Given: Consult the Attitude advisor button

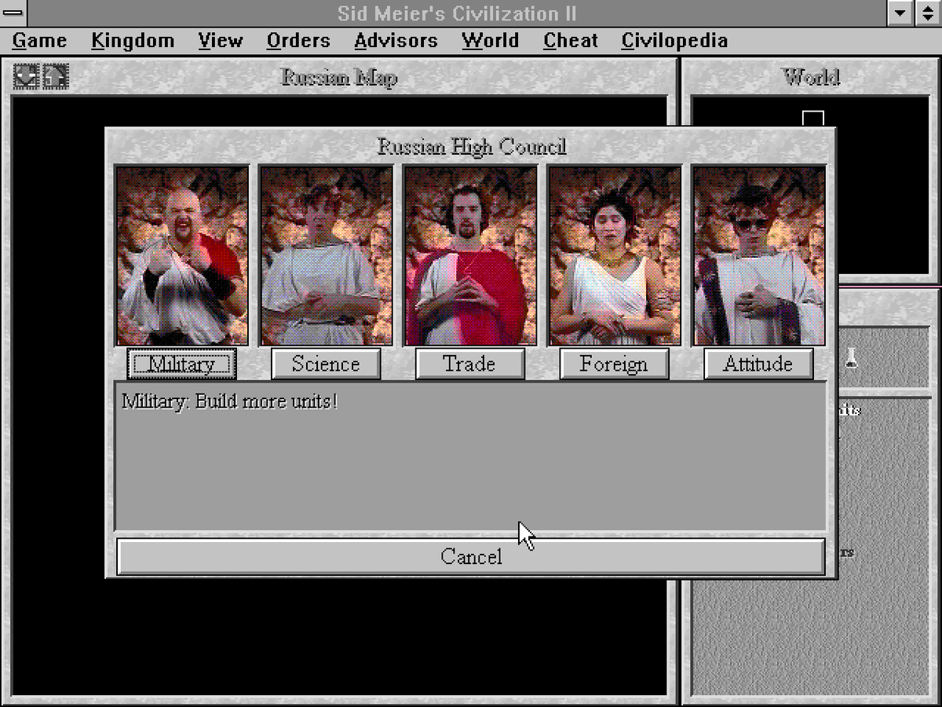Looking at the screenshot, I should click(758, 364).
